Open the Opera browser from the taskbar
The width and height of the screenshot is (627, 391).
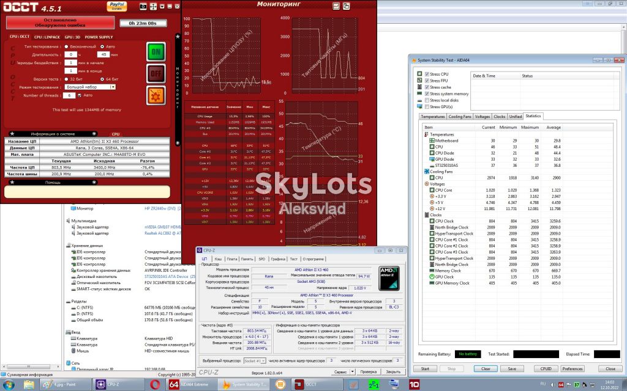(x=155, y=385)
